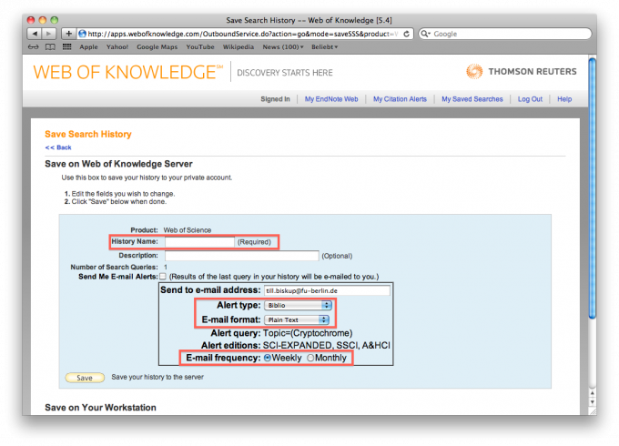The width and height of the screenshot is (619, 446).
Task: Open the Apple bookmark
Action: [x=88, y=47]
